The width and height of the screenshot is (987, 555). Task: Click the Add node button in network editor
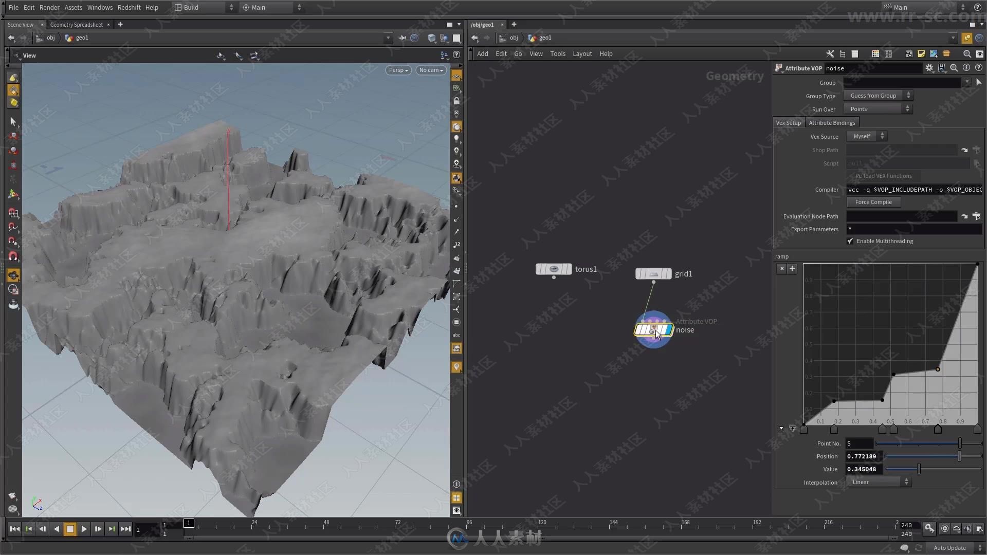tap(482, 53)
